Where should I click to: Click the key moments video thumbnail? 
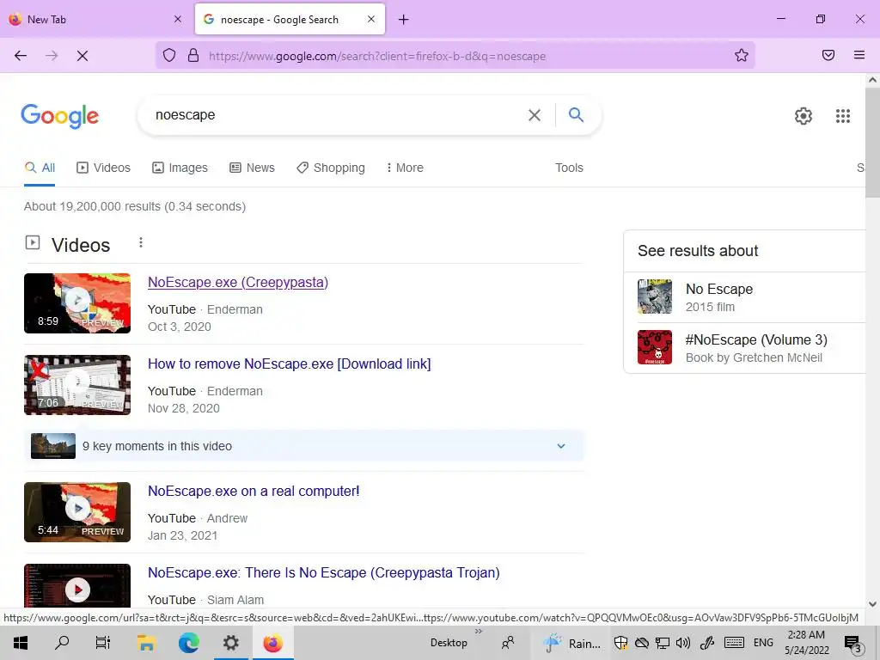(53, 446)
